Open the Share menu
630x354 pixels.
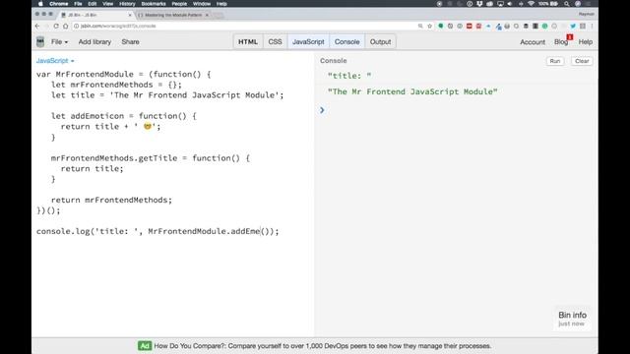[130, 41]
